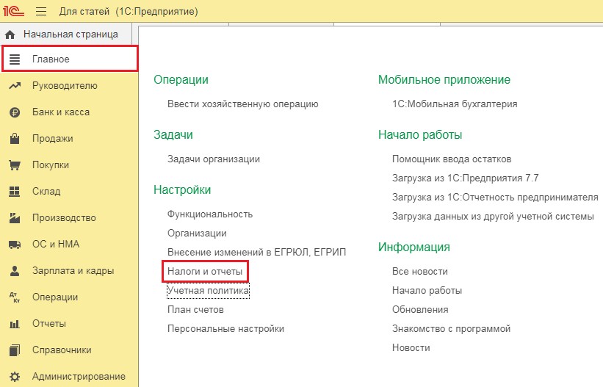Click the Банк и касса ruble icon
Screen dimensions: 603x387
tap(14, 112)
